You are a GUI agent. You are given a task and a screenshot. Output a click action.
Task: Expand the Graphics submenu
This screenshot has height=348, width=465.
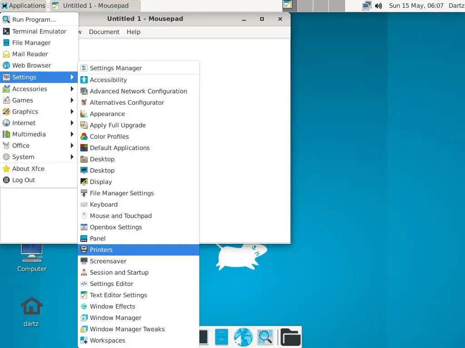[x=39, y=111]
